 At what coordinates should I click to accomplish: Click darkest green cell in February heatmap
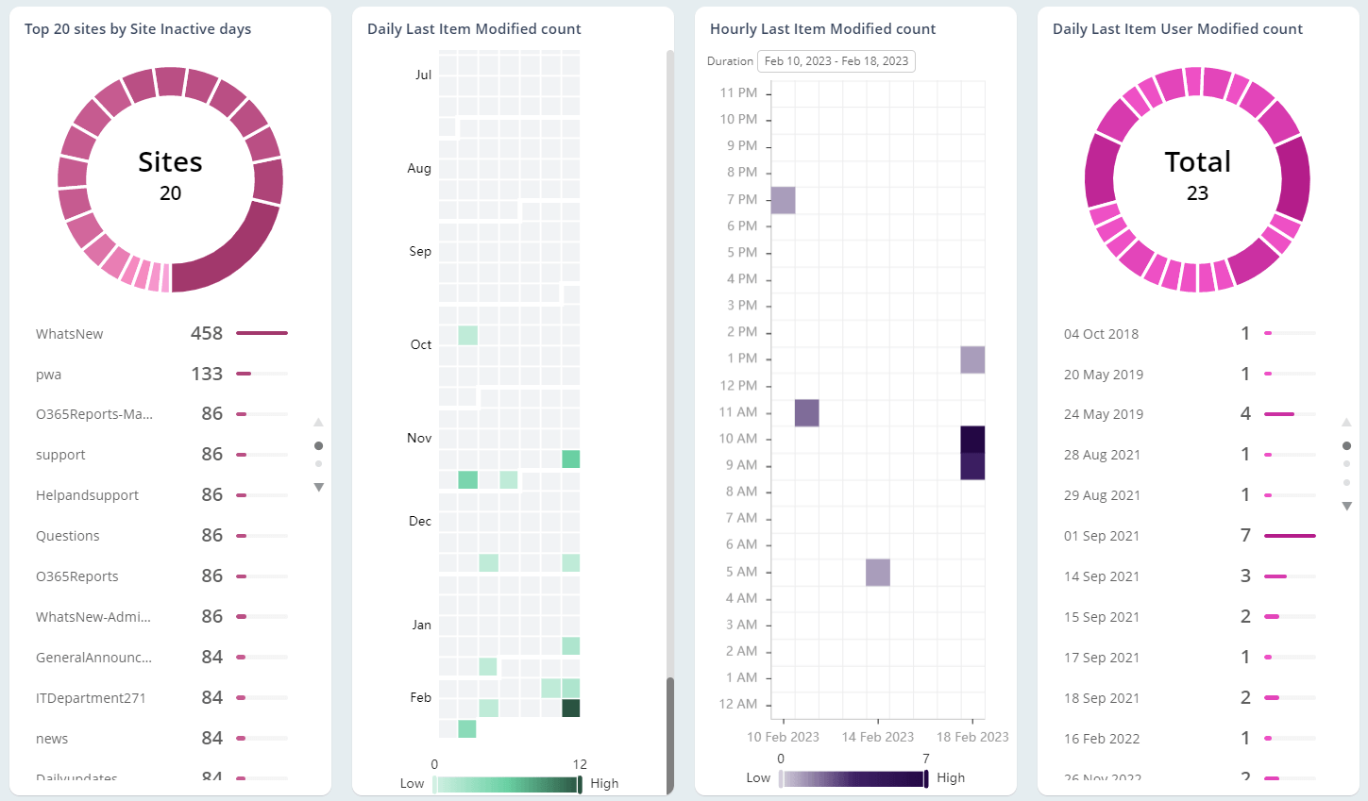coord(570,709)
